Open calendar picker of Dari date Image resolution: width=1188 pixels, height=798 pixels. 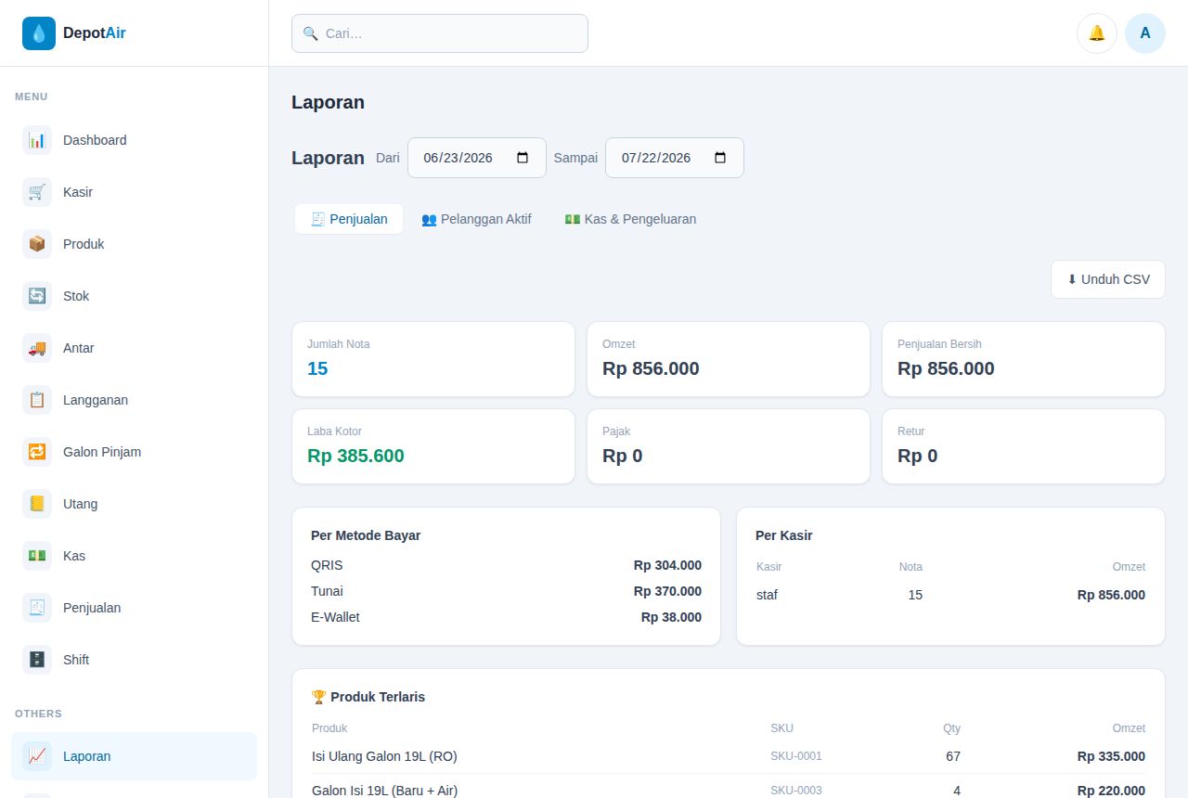click(x=523, y=158)
